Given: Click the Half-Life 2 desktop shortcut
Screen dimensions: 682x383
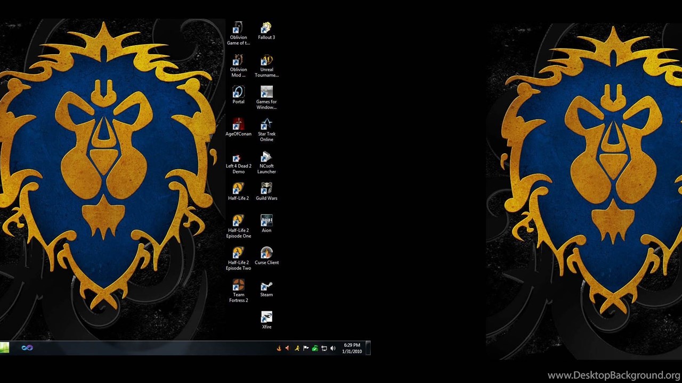Looking at the screenshot, I should pos(238,191).
